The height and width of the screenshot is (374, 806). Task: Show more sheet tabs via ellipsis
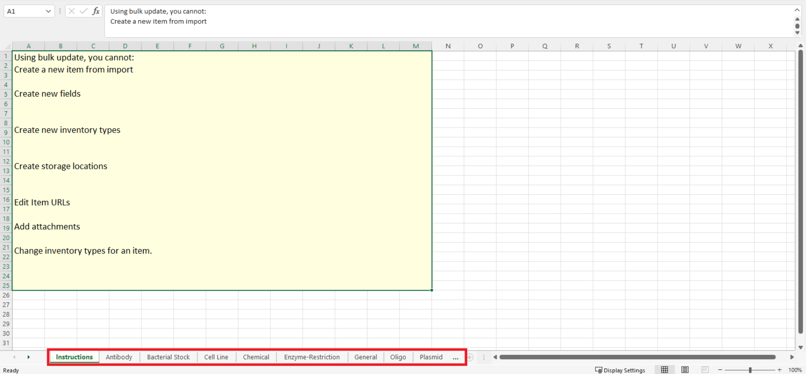coord(456,358)
